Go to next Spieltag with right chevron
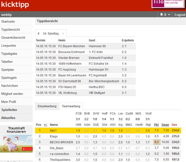186x162 pixels. coord(63,34)
